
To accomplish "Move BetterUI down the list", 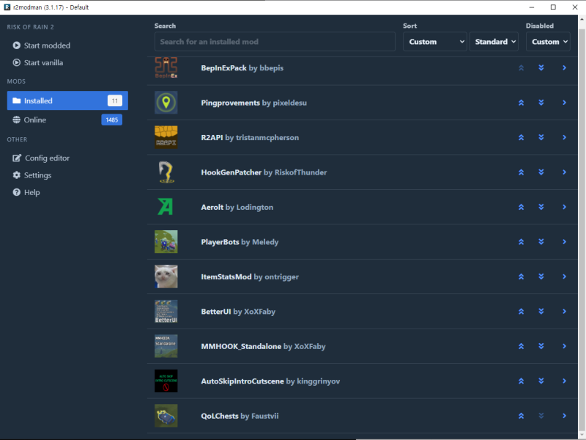I will click(541, 311).
